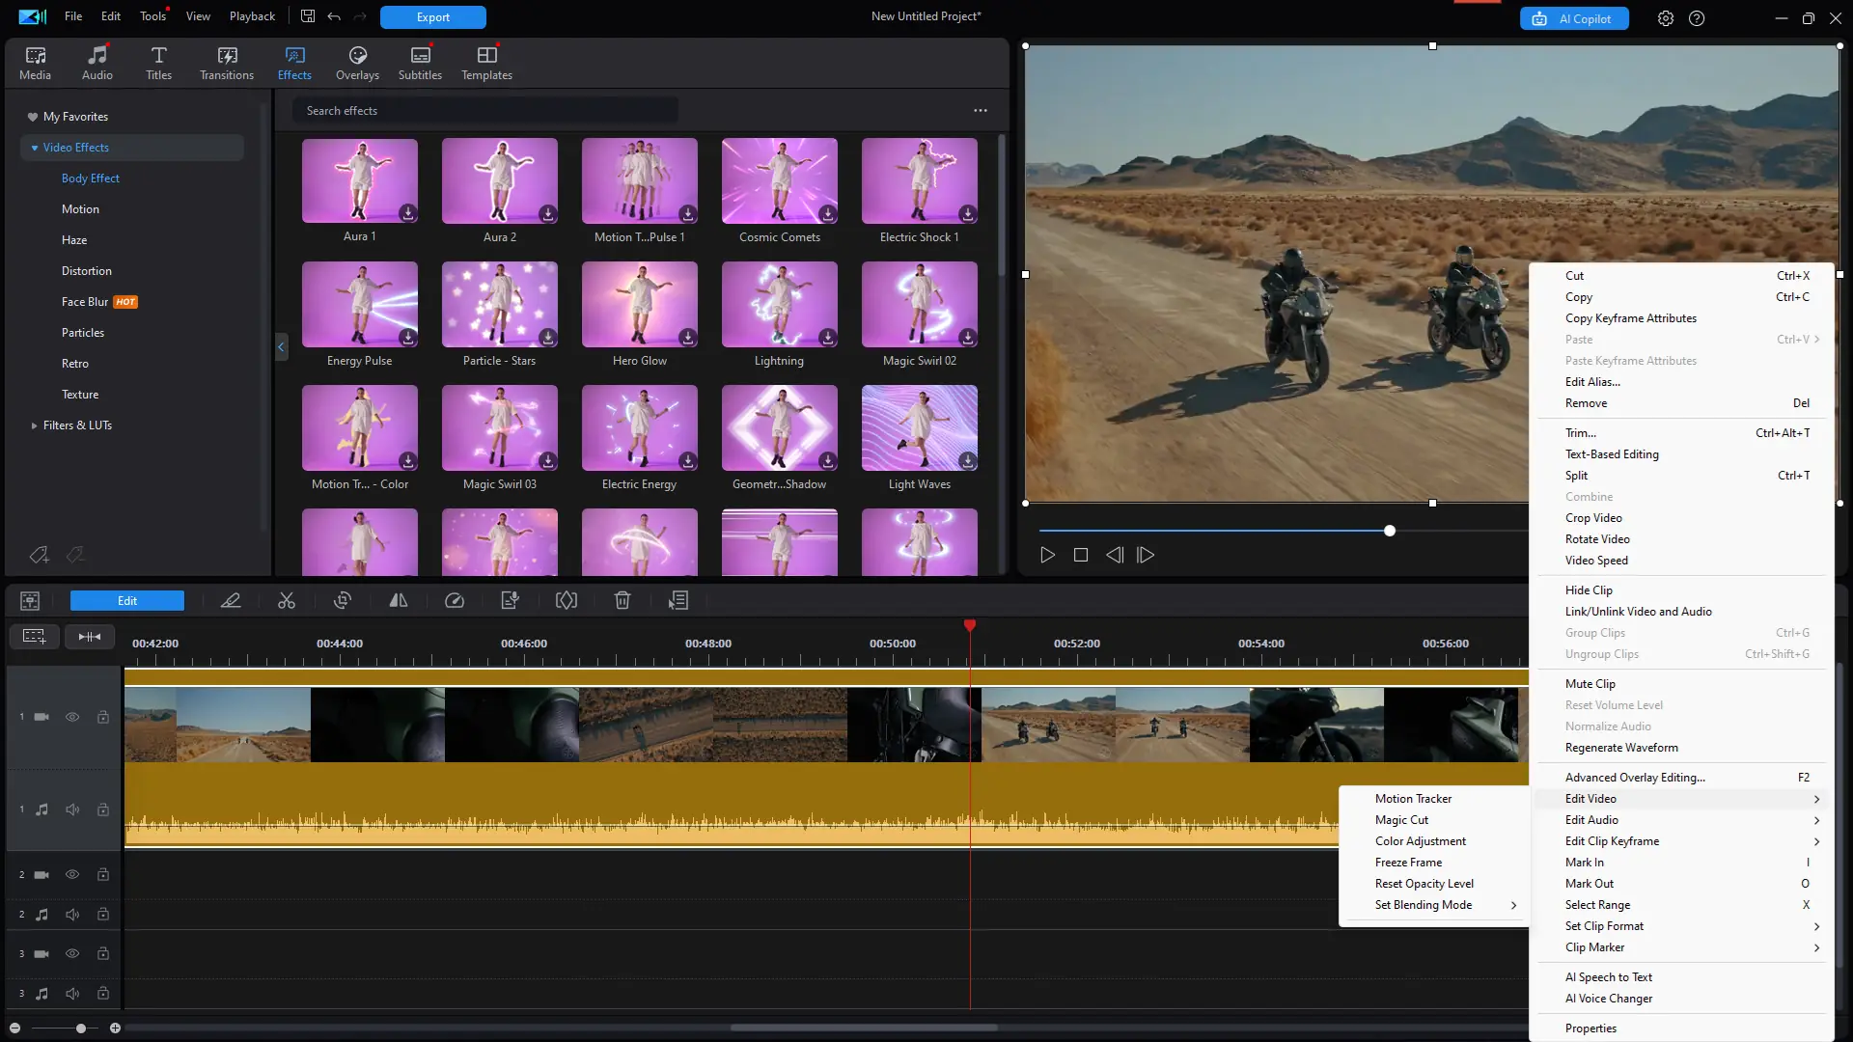The image size is (1853, 1042).
Task: Open the video speed gauge tool
Action: (x=455, y=600)
